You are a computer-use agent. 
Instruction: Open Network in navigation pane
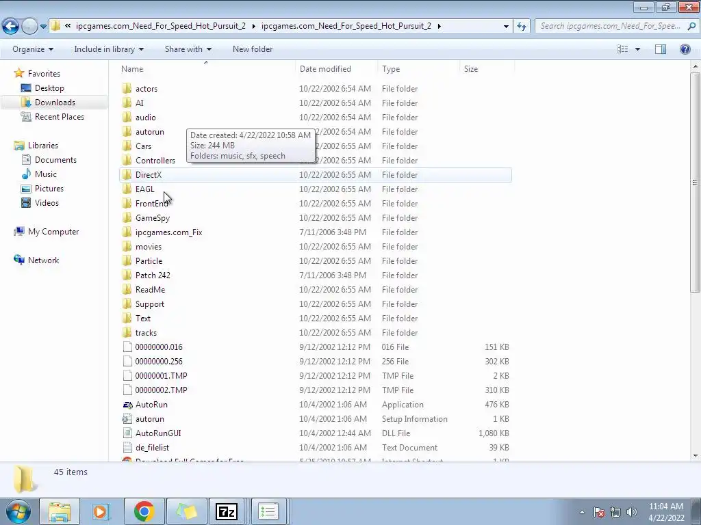tap(43, 260)
